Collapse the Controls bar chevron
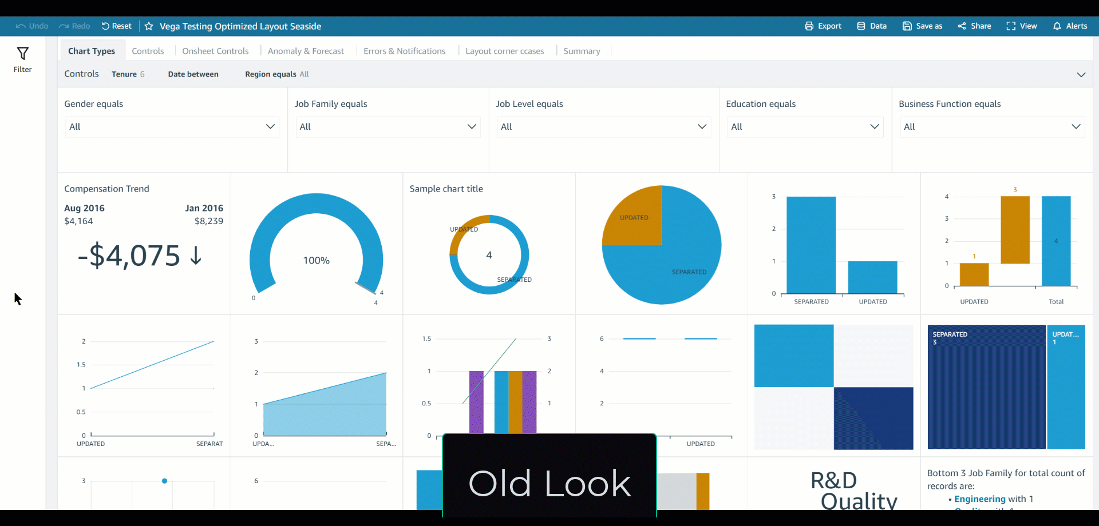 click(1081, 75)
